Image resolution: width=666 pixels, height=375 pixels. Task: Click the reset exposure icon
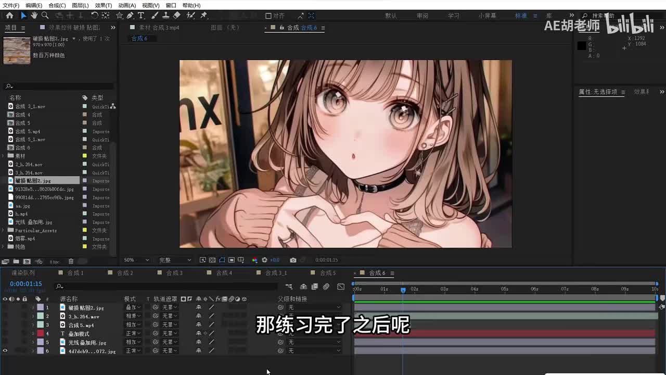pyautogui.click(x=264, y=260)
